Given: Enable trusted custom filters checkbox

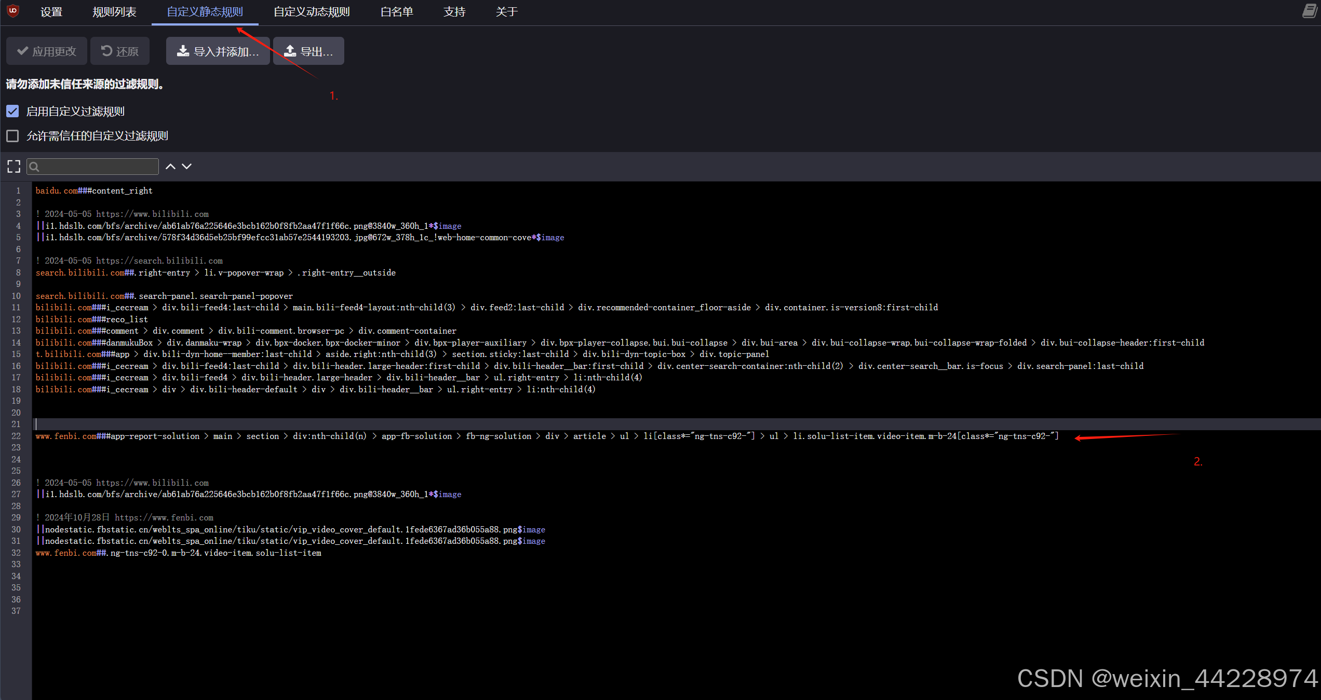Looking at the screenshot, I should (12, 136).
